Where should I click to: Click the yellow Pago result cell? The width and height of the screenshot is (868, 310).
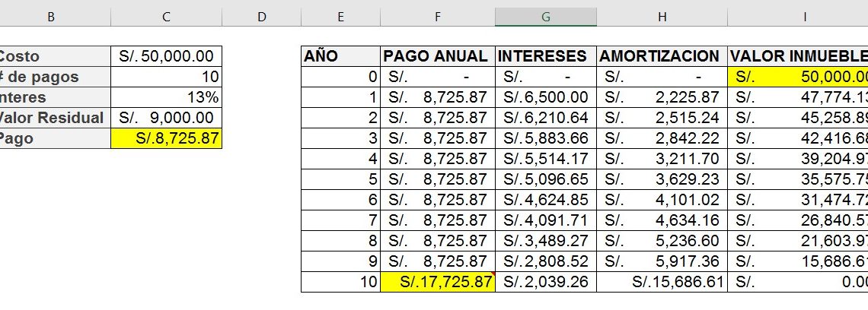pos(166,138)
